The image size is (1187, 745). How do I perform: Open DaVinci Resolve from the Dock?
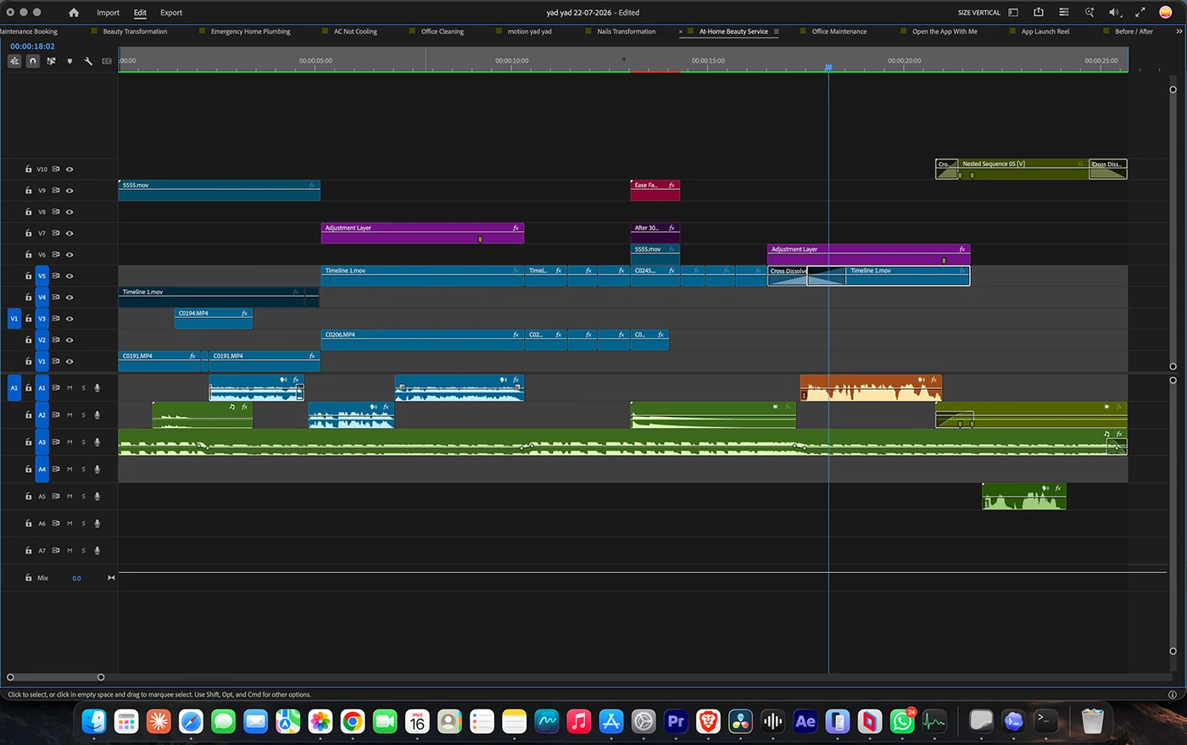point(740,721)
